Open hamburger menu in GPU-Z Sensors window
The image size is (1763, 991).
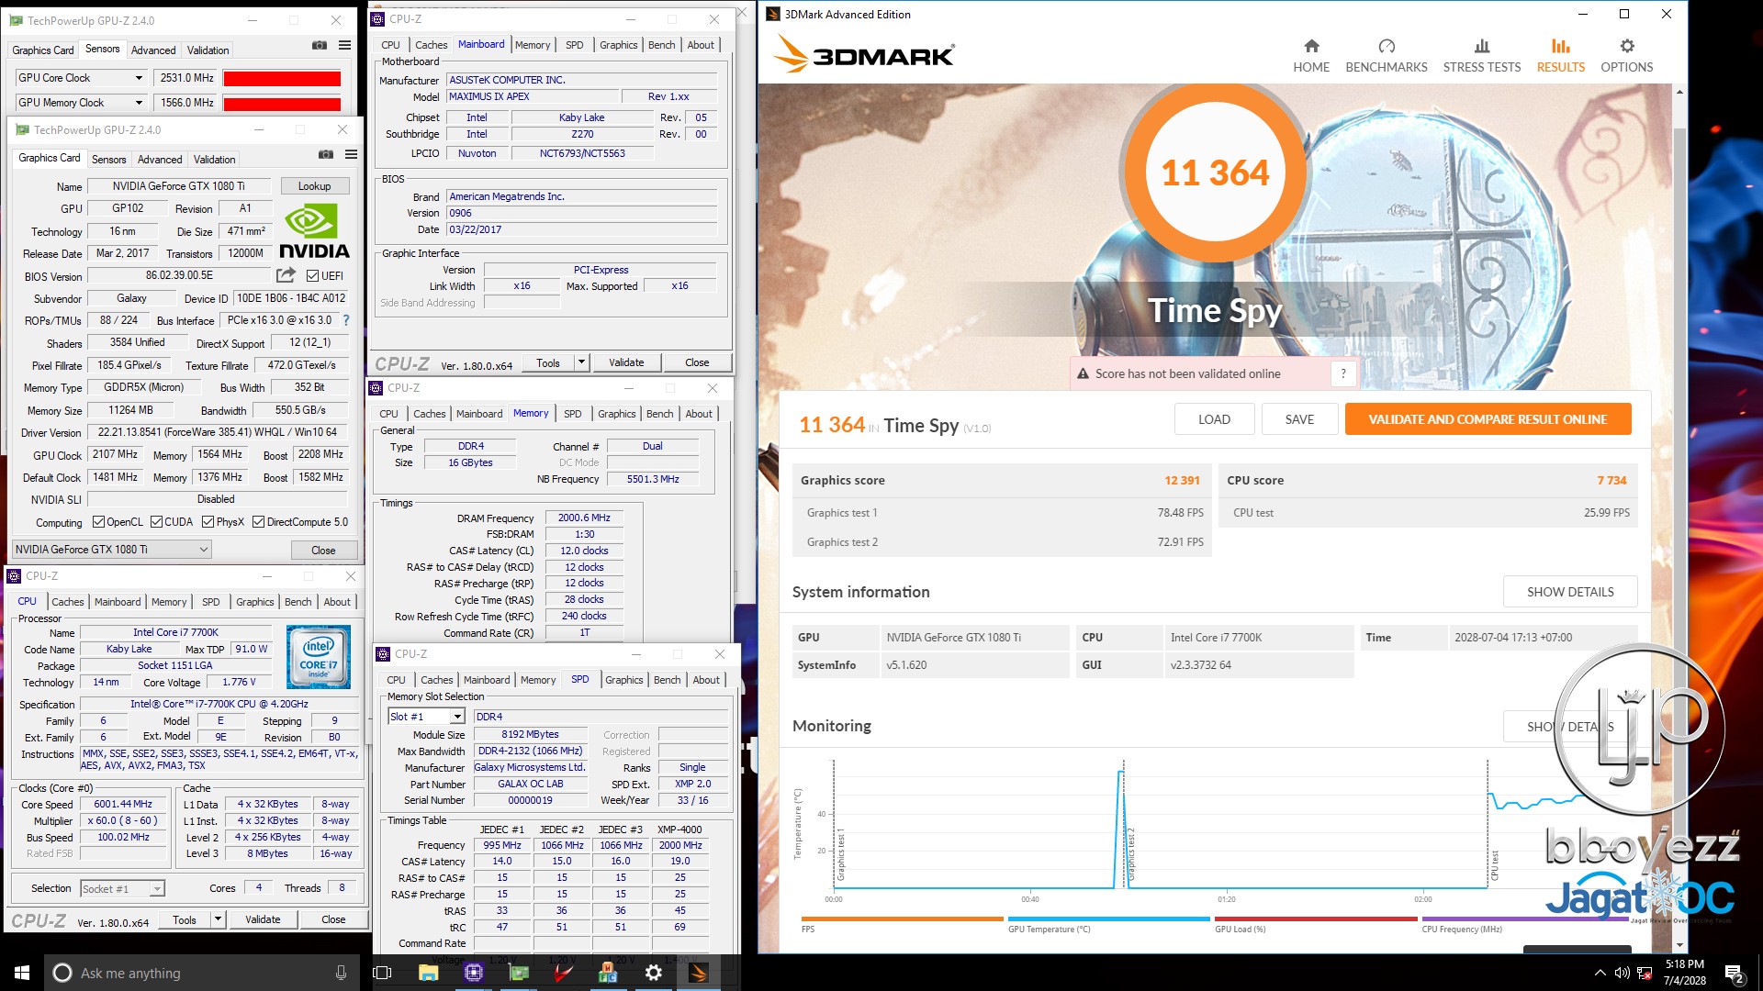pos(344,45)
